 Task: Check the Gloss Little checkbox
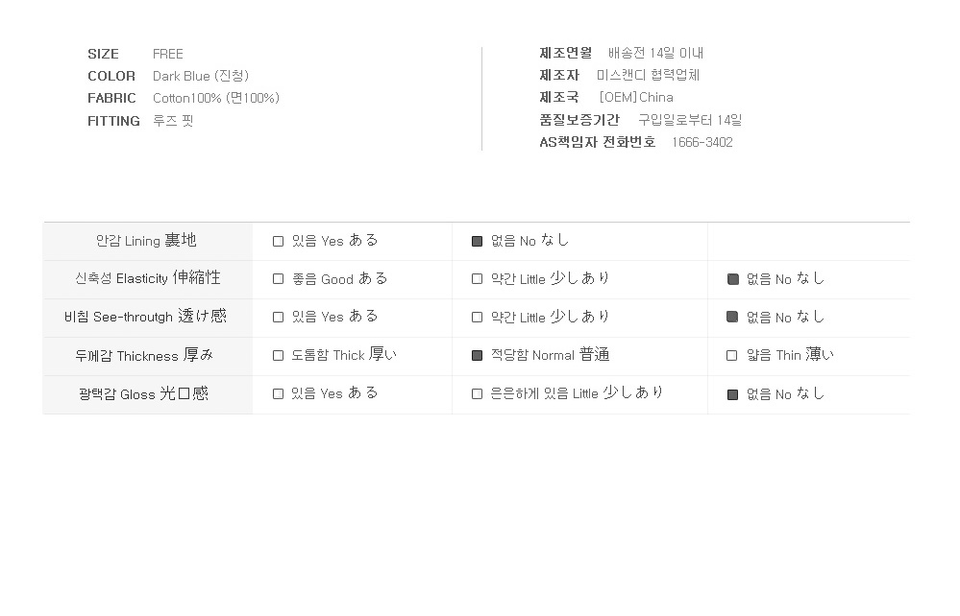(x=477, y=394)
